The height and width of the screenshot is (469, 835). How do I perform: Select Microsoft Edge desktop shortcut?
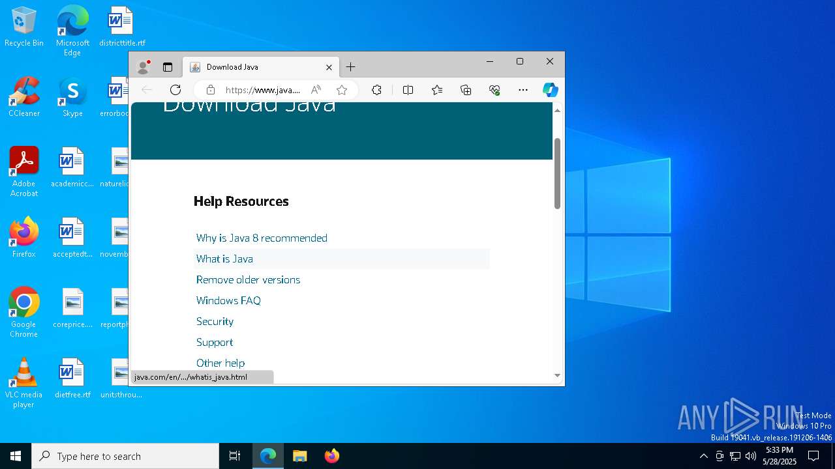(72, 31)
